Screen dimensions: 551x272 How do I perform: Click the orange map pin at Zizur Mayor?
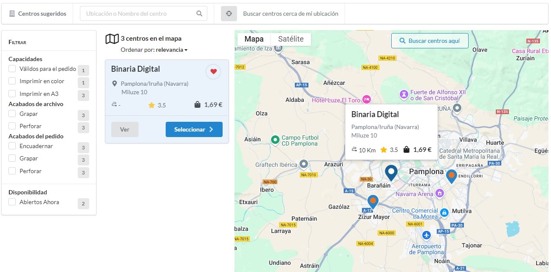point(373,201)
